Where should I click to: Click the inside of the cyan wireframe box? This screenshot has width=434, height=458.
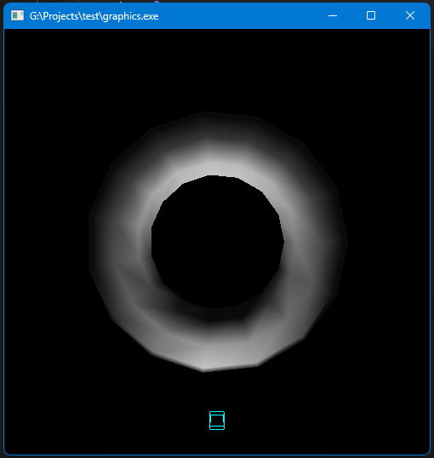point(217,421)
